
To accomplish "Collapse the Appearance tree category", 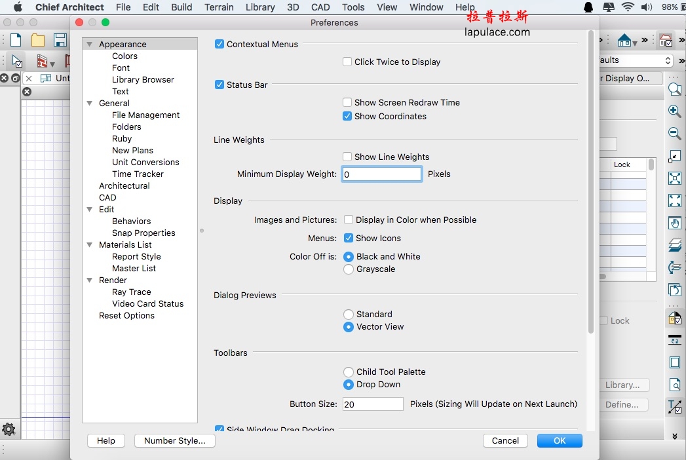I will pyautogui.click(x=90, y=44).
